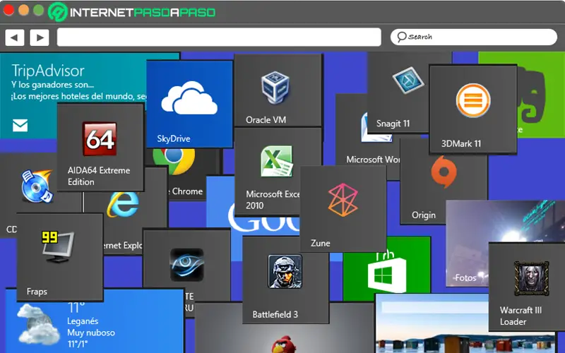The height and width of the screenshot is (353, 565).
Task: Open Warcraft III Loader icon
Action: (532, 278)
